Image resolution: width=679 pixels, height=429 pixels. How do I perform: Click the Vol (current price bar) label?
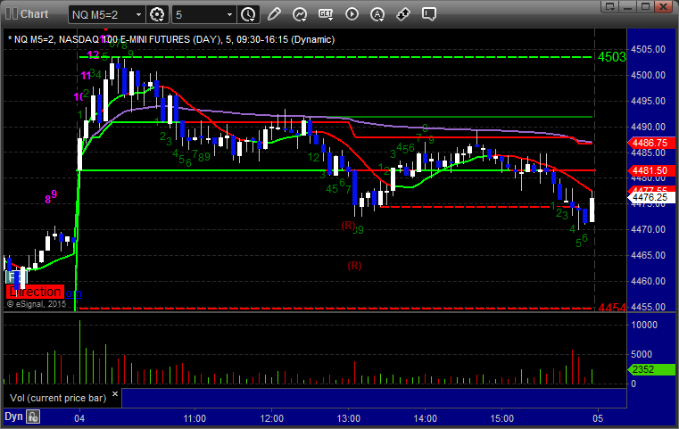pos(58,398)
